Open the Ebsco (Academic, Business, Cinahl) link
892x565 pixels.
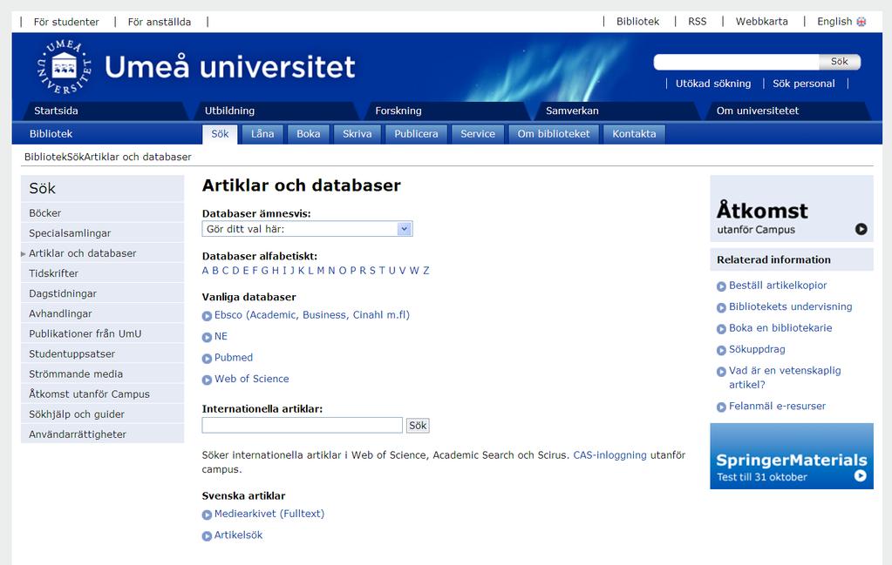(312, 315)
